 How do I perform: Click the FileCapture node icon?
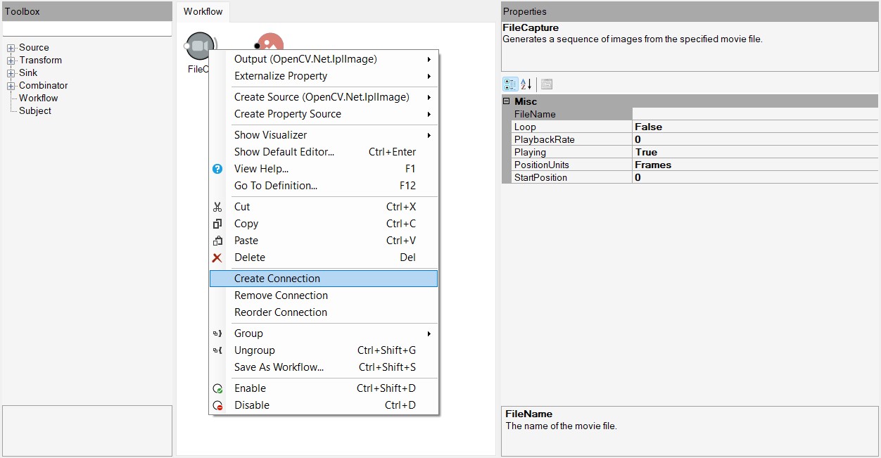coord(200,46)
